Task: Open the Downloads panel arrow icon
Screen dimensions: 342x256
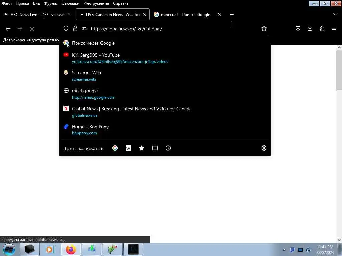Action: coord(310,28)
